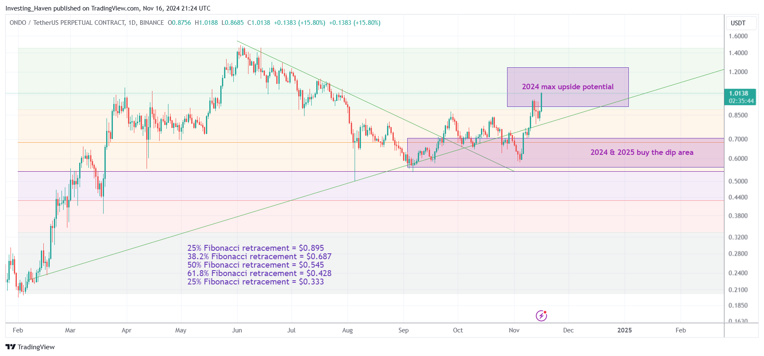The width and height of the screenshot is (764, 356).
Task: Click the TradingView logo at bottom left
Action: [x=30, y=347]
